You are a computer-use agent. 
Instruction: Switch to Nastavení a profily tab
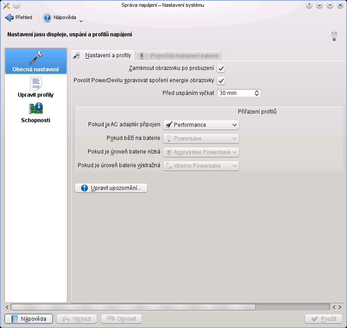pyautogui.click(x=103, y=55)
